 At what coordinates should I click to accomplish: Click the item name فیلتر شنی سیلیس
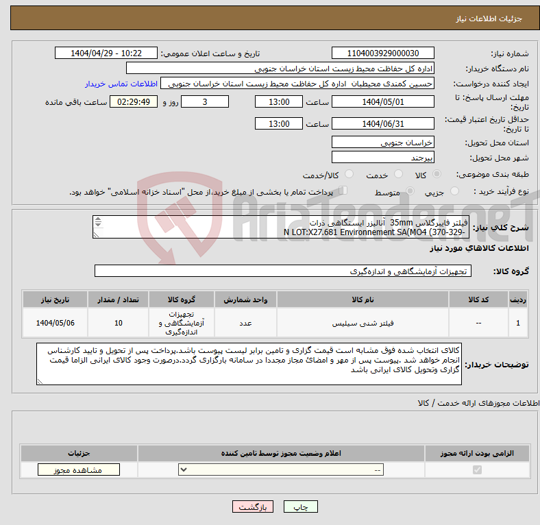pyautogui.click(x=363, y=323)
